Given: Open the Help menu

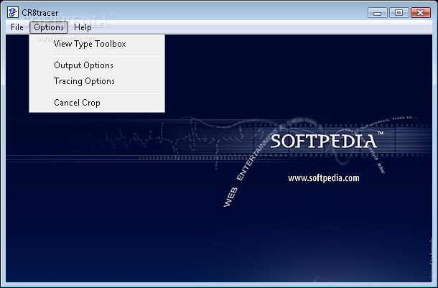Looking at the screenshot, I should (x=83, y=27).
